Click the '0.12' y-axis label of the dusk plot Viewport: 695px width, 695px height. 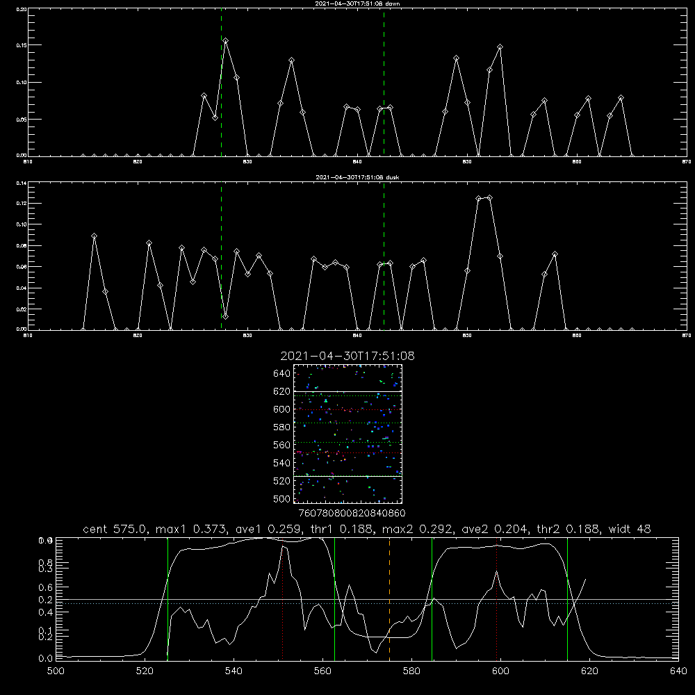click(21, 204)
